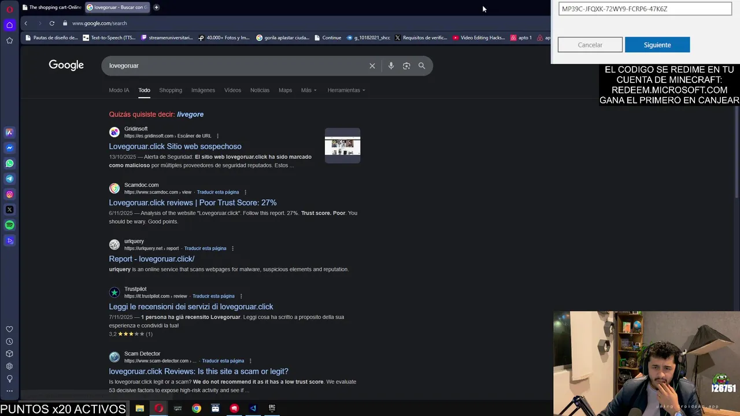Switch to Maps search tab
This screenshot has height=416, width=740.
point(285,90)
